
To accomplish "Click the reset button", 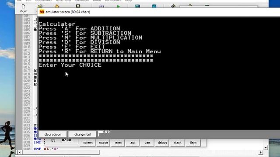I will tap(118, 143).
